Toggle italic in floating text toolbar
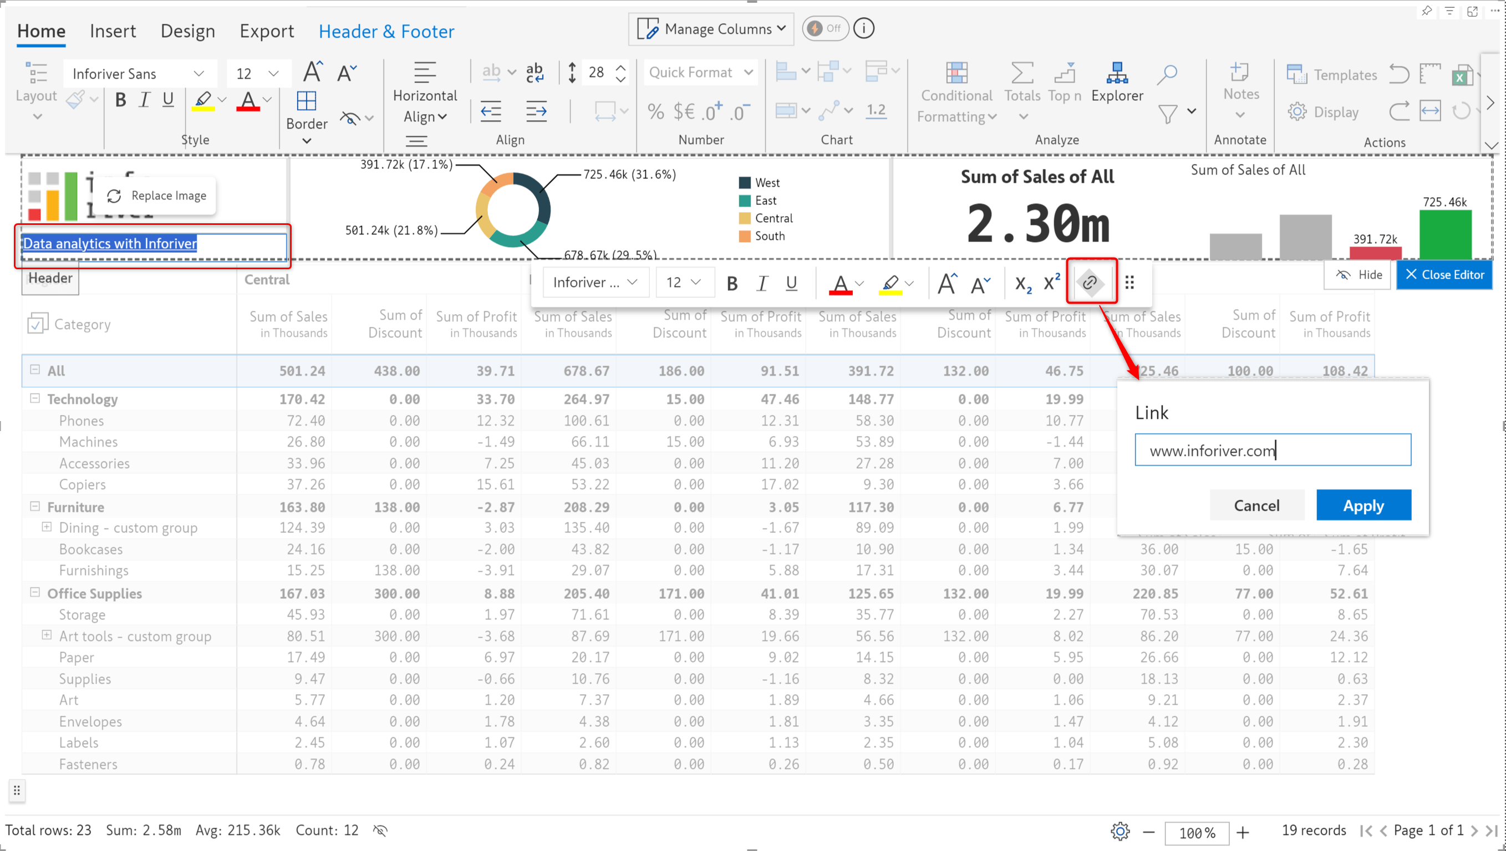 (x=761, y=284)
